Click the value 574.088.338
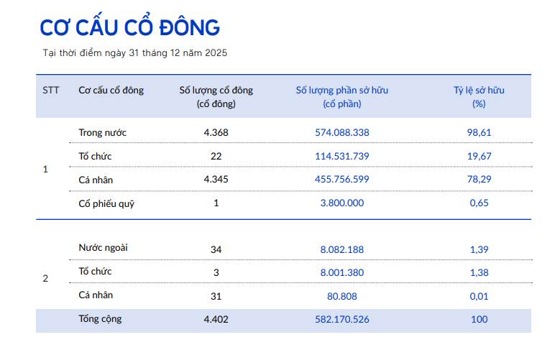Viewport: 560px width, 355px height. (x=341, y=132)
